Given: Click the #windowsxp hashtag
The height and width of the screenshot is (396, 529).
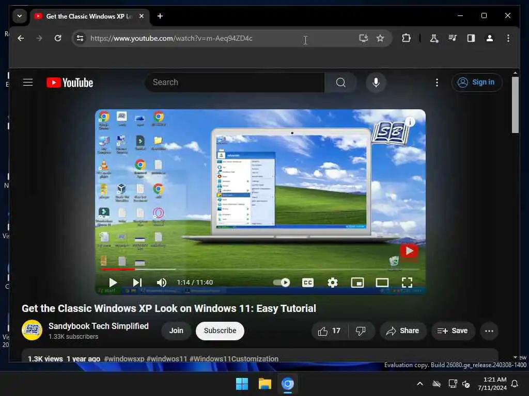Looking at the screenshot, I should [124, 359].
